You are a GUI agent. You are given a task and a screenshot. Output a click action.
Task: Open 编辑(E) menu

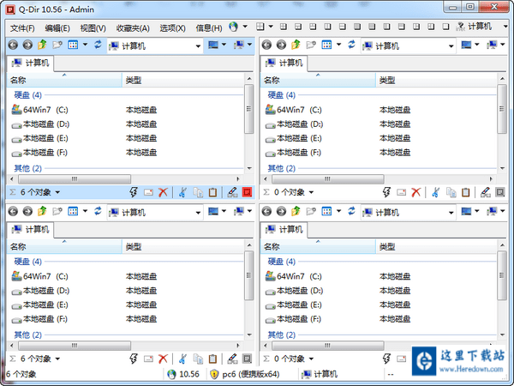[x=57, y=28]
